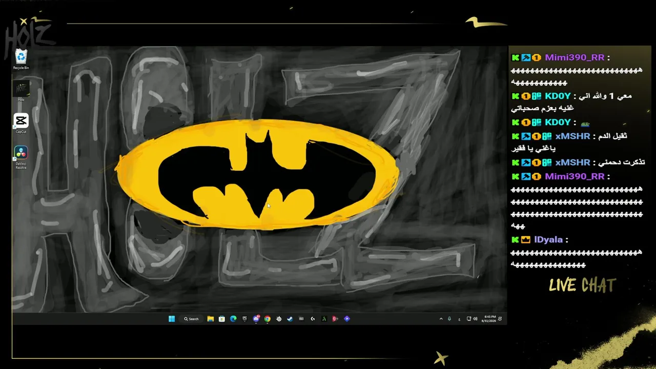
Task: Open the notification center icon
Action: (x=500, y=319)
